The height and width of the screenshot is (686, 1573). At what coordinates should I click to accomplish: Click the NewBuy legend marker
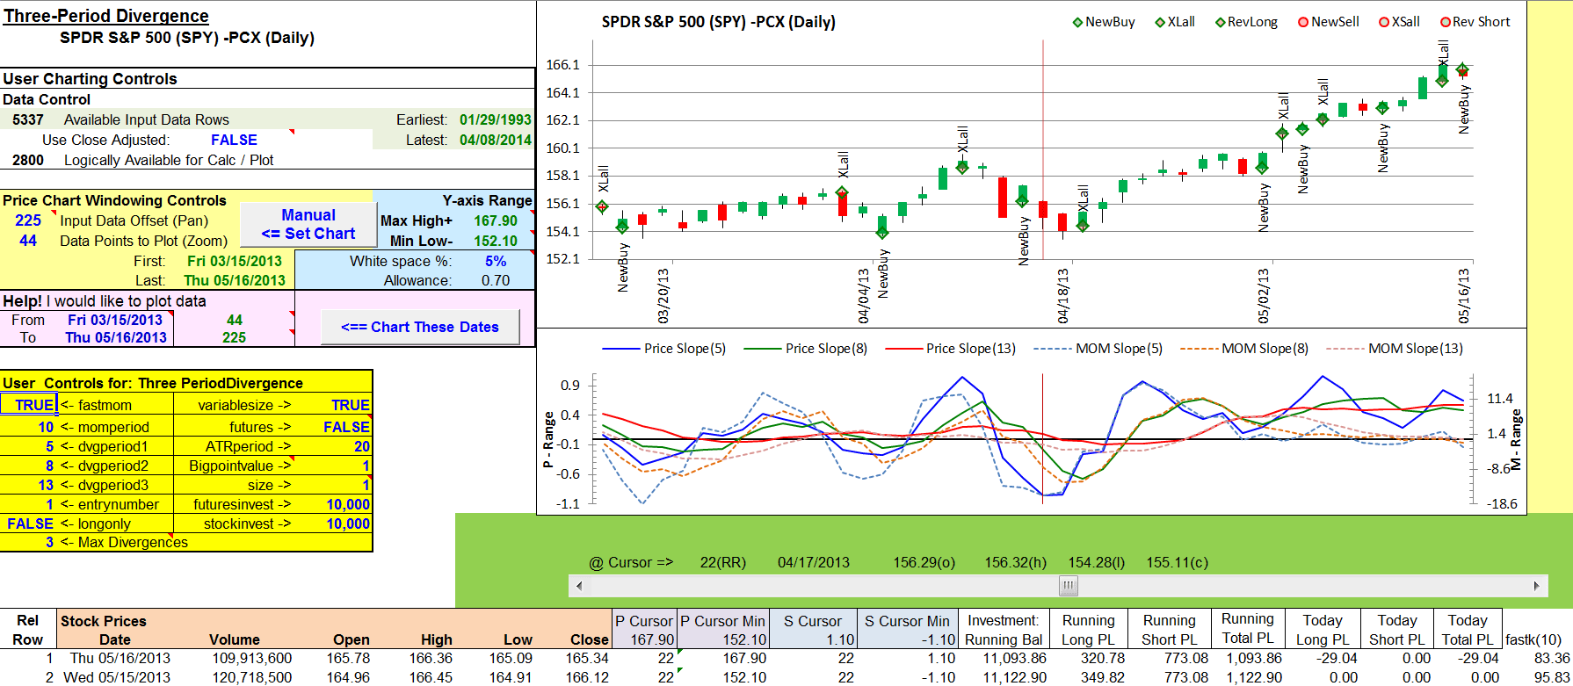click(1077, 22)
